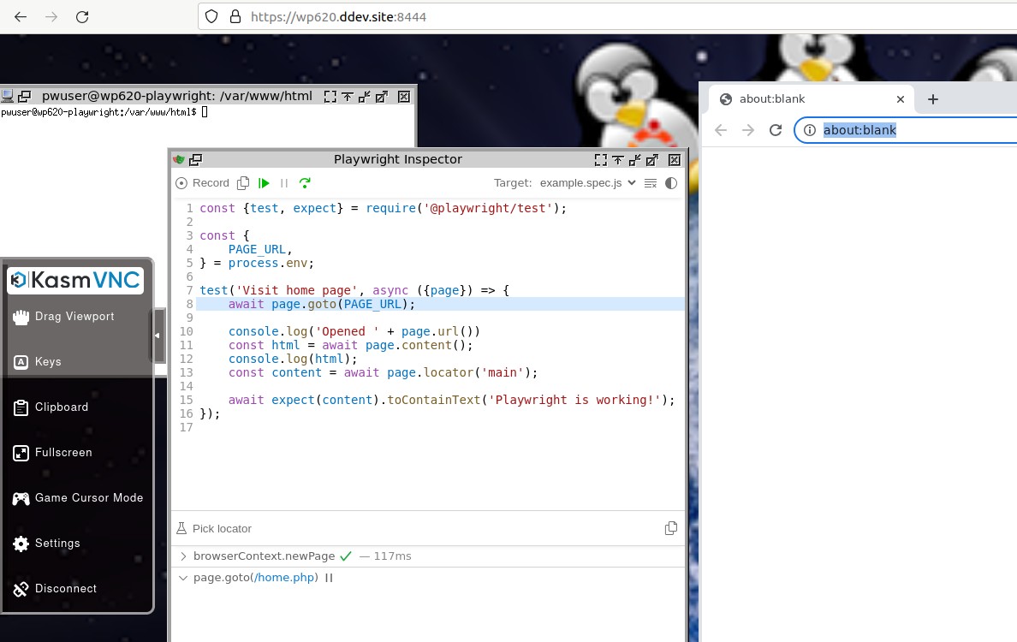The height and width of the screenshot is (642, 1017).
Task: Fullscreen the terminal window
Action: coord(330,97)
